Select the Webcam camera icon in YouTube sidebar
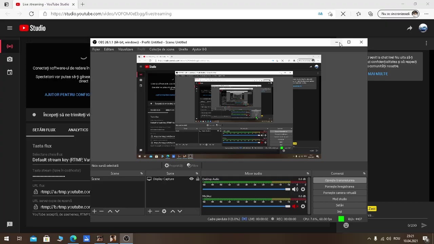The width and height of the screenshot is (434, 244). [10, 59]
